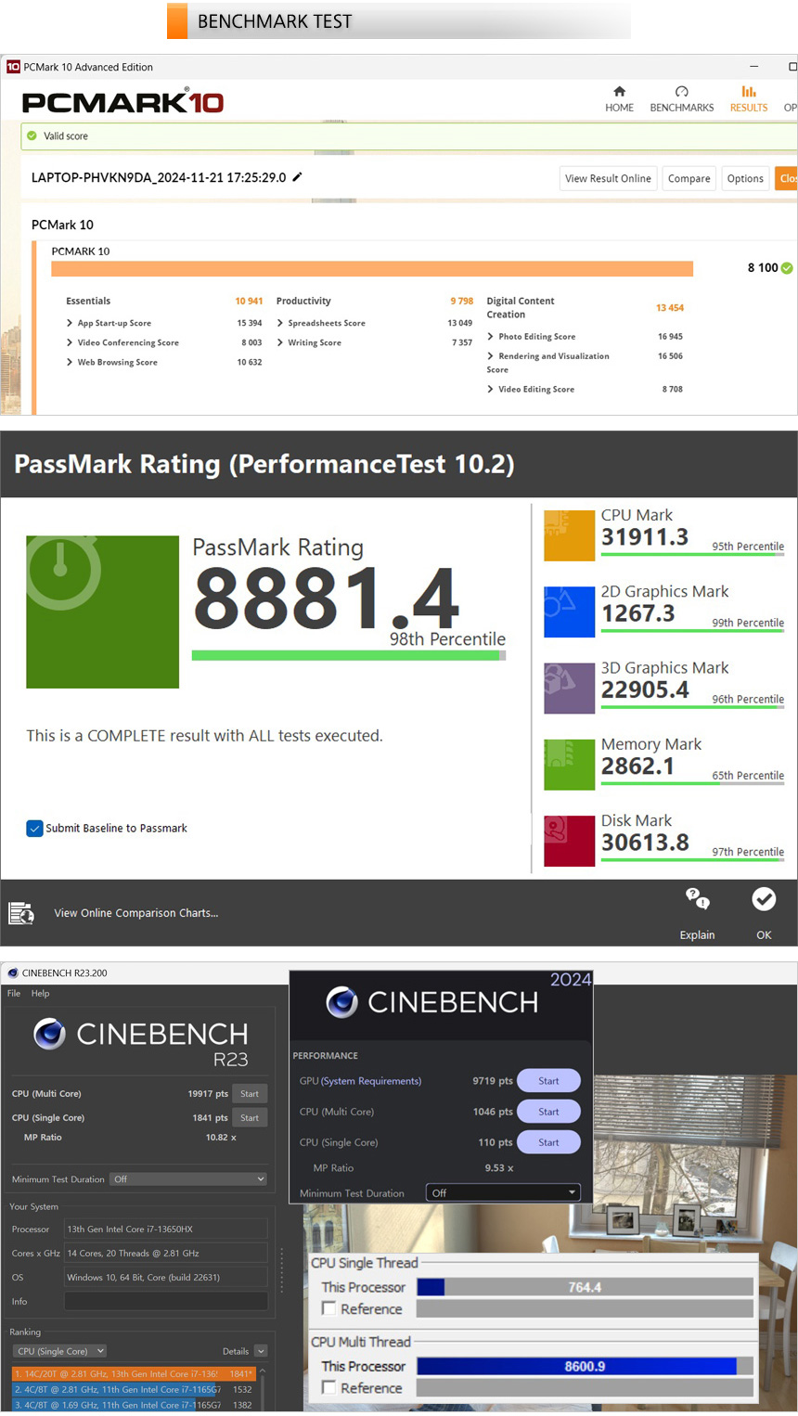Open the Disk Mark red icon
Viewport: 798px width, 1416px height.
[x=569, y=841]
